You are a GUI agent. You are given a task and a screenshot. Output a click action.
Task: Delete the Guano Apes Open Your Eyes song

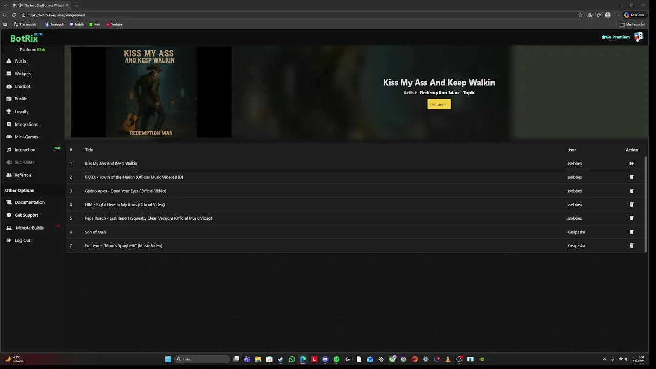[631, 191]
